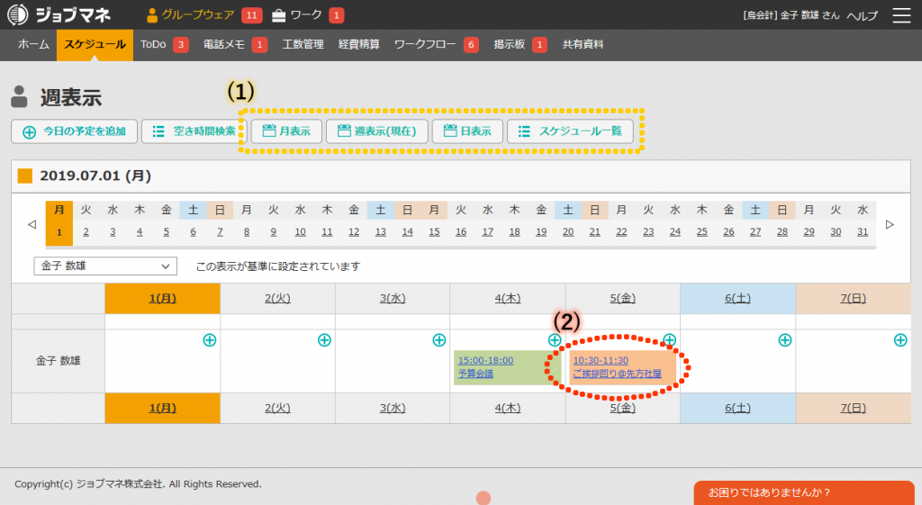Screen dimensions: 922x505
Task: Click the ジョブマネ logo
Action: click(61, 15)
